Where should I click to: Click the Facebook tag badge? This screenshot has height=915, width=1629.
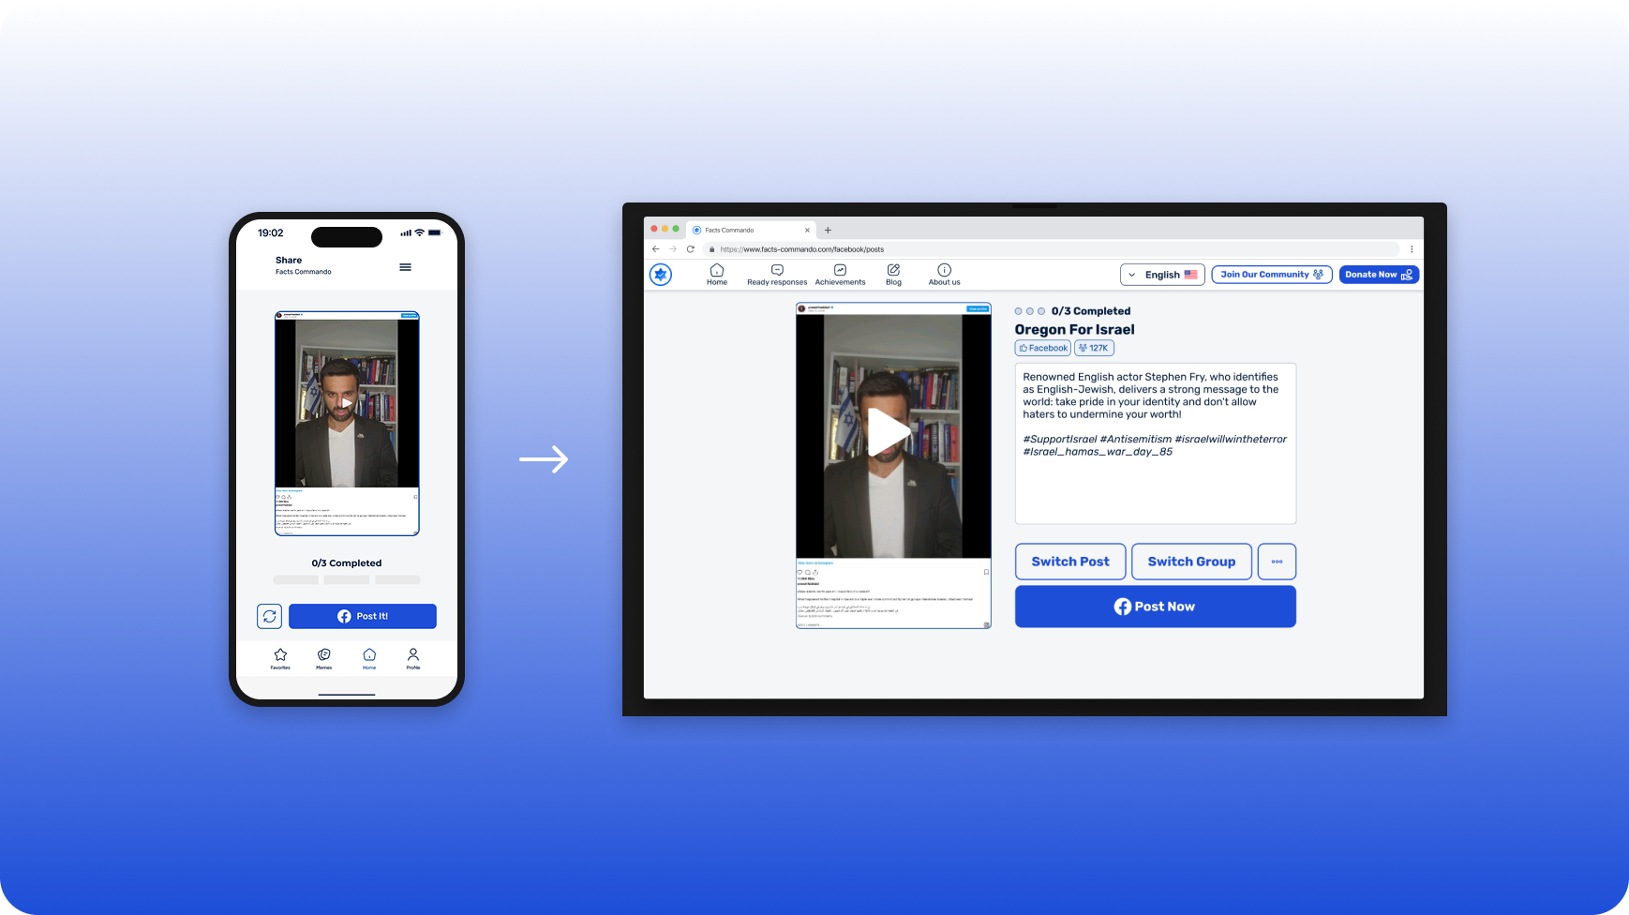tap(1043, 348)
